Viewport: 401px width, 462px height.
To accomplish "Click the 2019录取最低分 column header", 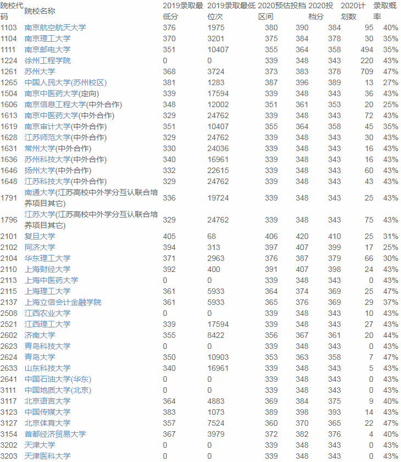I will 183,11.
